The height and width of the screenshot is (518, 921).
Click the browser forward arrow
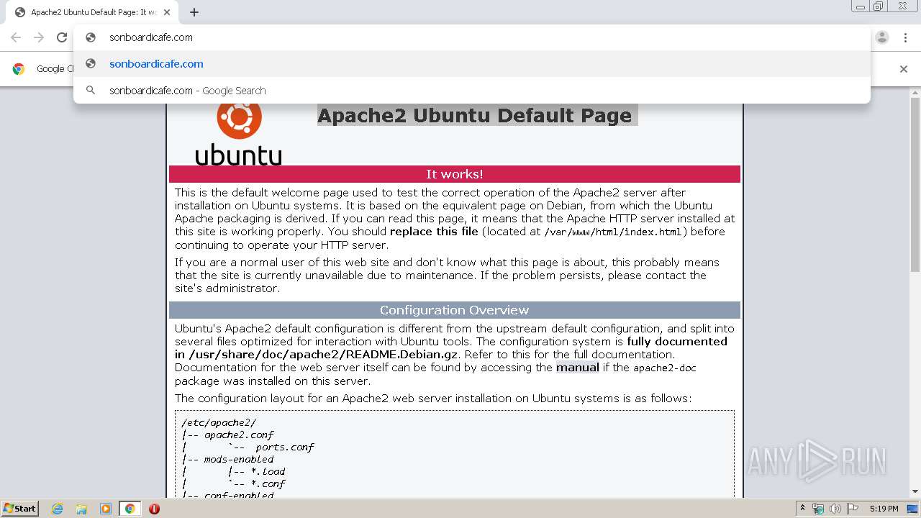click(39, 37)
